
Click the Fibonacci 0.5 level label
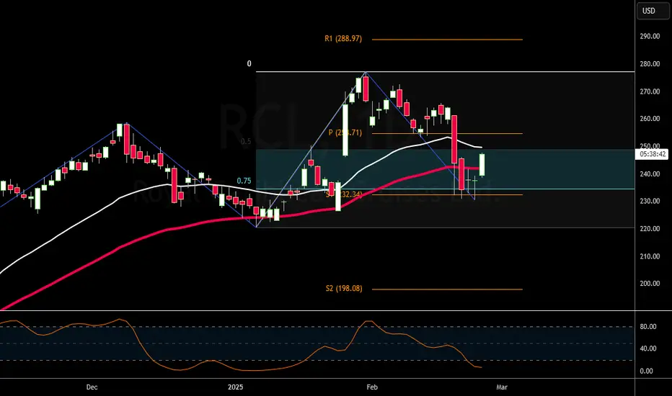[x=246, y=141]
